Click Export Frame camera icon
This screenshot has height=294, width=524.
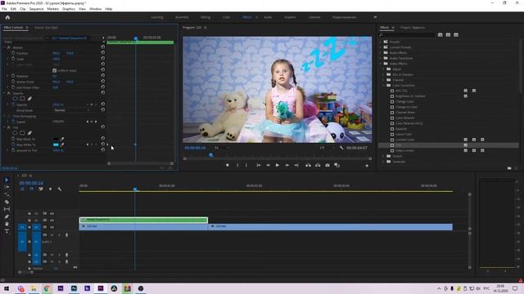(327, 165)
